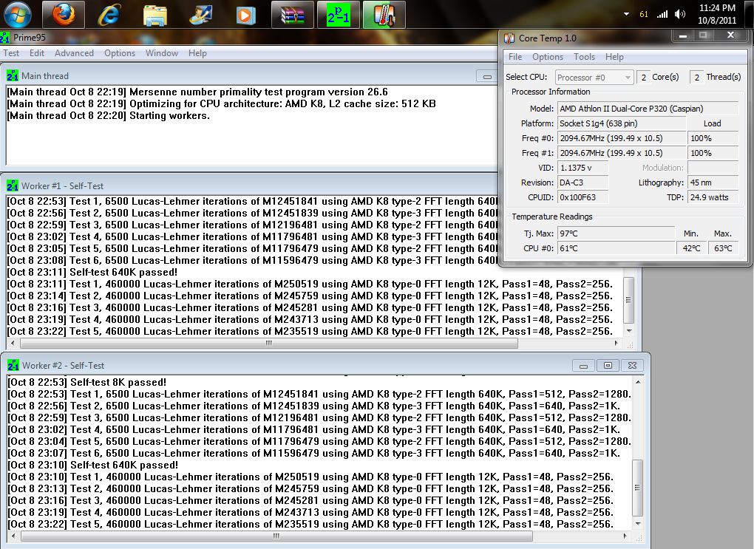Click the Max temperature 63°C

click(723, 248)
